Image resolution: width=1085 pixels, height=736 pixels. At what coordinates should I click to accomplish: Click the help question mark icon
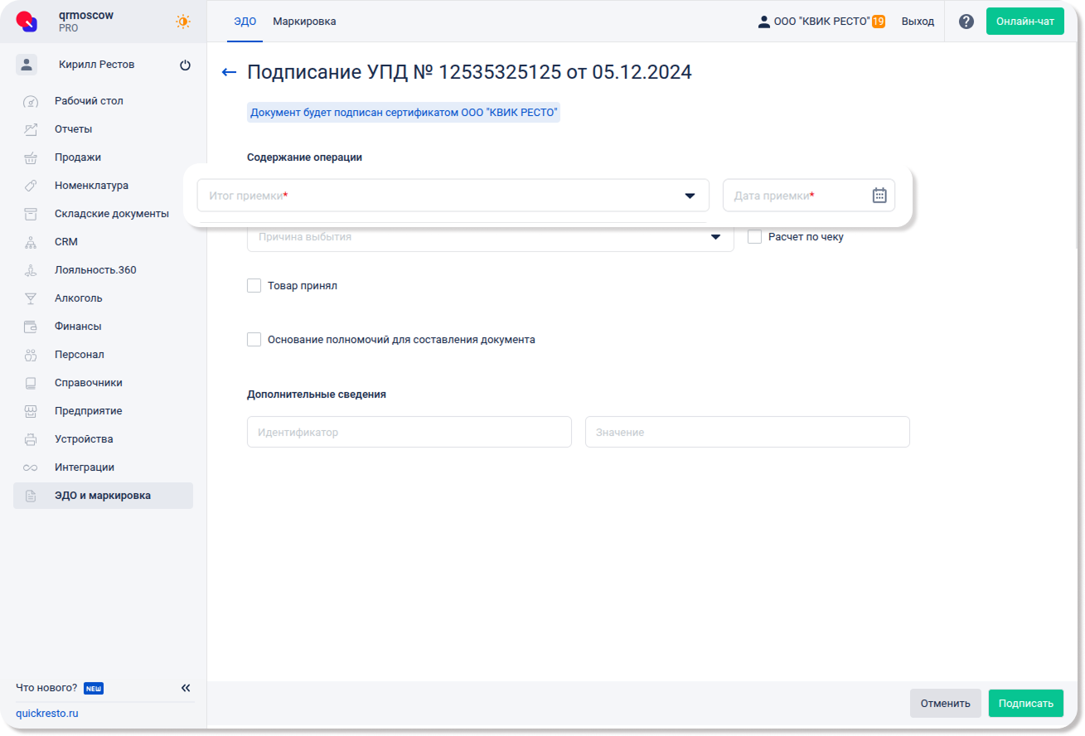click(x=966, y=22)
